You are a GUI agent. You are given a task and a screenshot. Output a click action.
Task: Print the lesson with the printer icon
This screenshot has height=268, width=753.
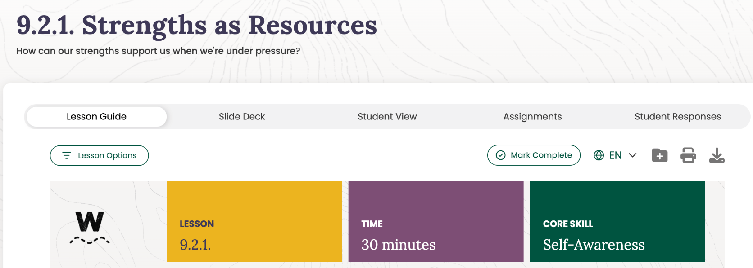point(688,155)
